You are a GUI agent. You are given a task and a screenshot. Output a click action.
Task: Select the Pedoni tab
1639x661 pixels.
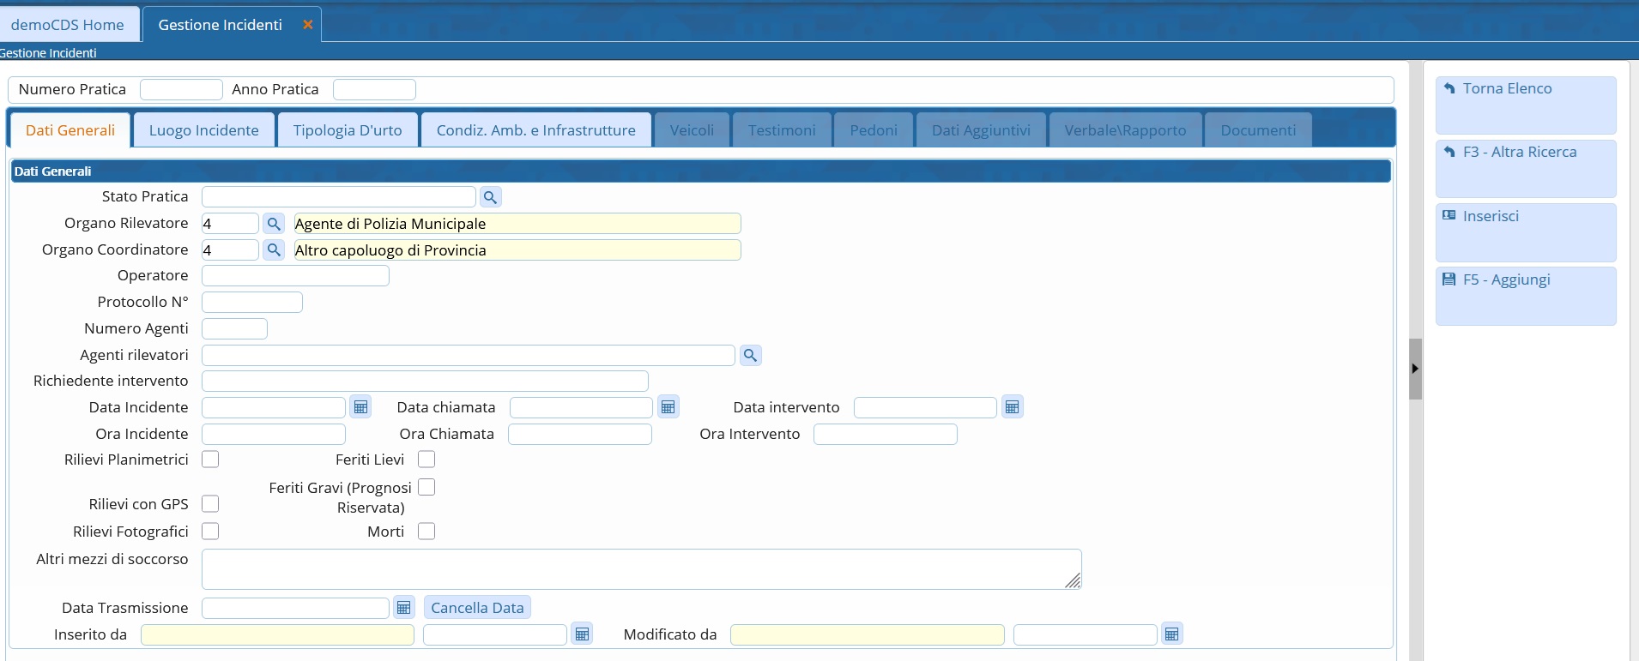(x=874, y=130)
